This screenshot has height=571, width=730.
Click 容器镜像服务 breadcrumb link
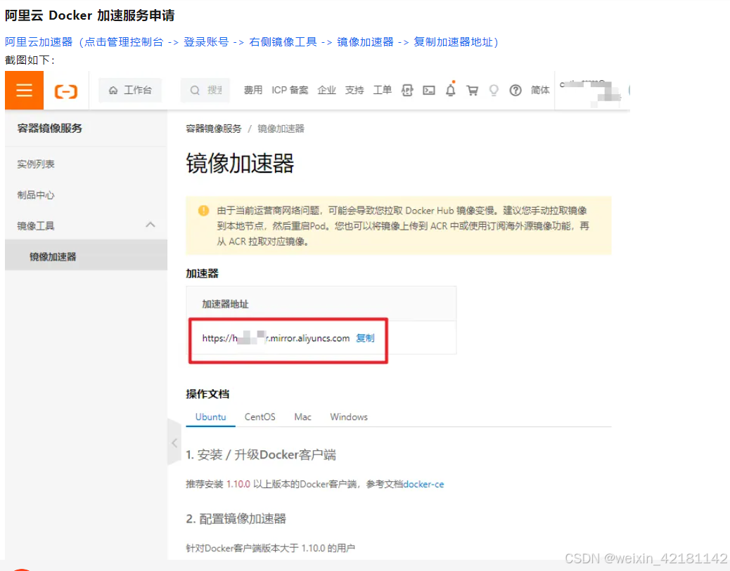click(214, 129)
